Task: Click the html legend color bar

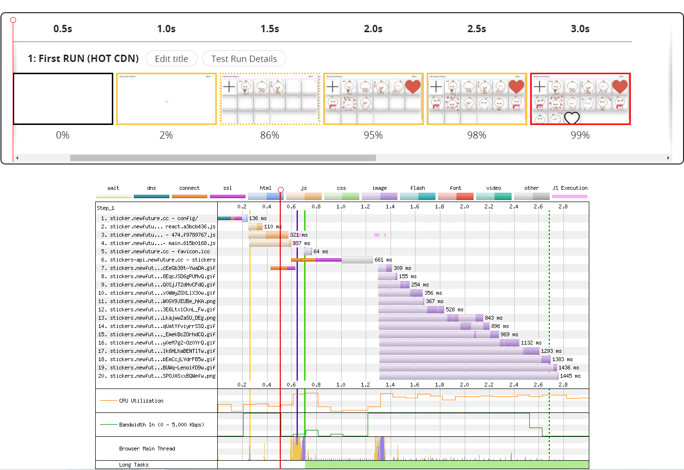Action: [266, 196]
